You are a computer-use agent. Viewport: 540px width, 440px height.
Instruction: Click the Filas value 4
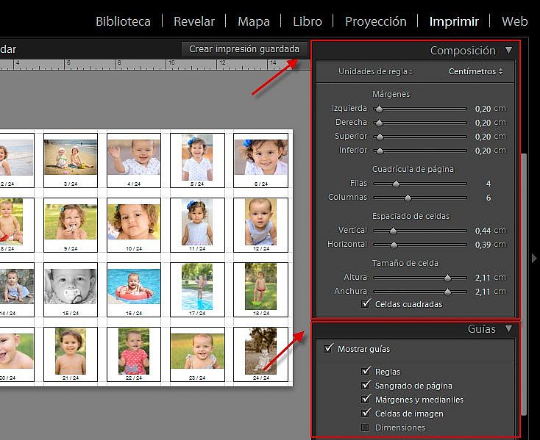coord(489,184)
